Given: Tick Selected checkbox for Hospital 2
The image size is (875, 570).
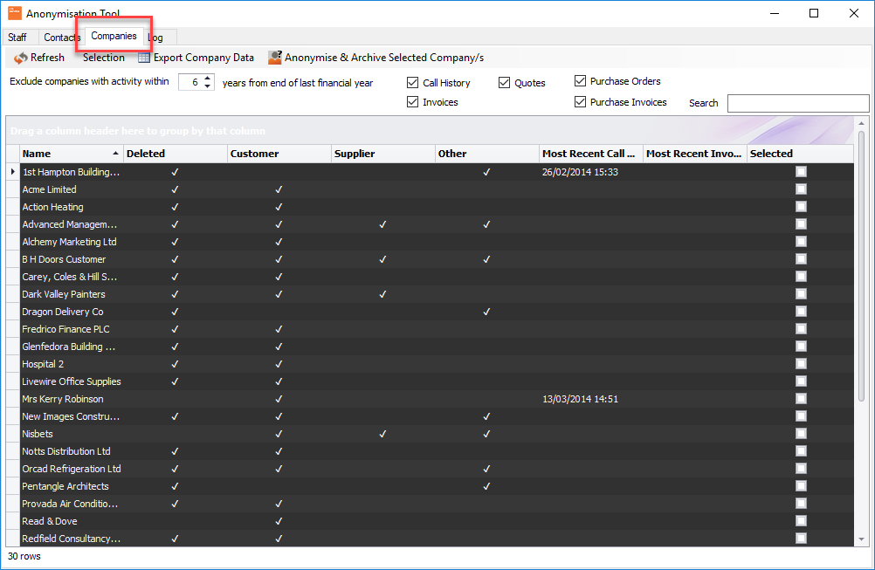Looking at the screenshot, I should click(802, 364).
